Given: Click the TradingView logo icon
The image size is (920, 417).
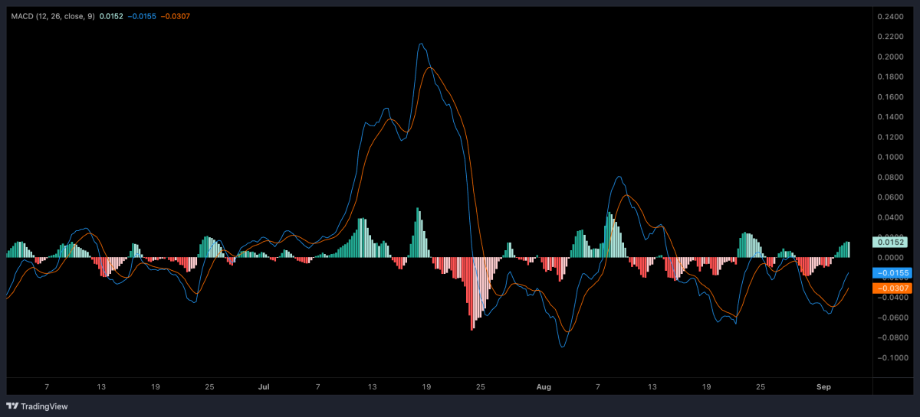Looking at the screenshot, I should pyautogui.click(x=13, y=405).
